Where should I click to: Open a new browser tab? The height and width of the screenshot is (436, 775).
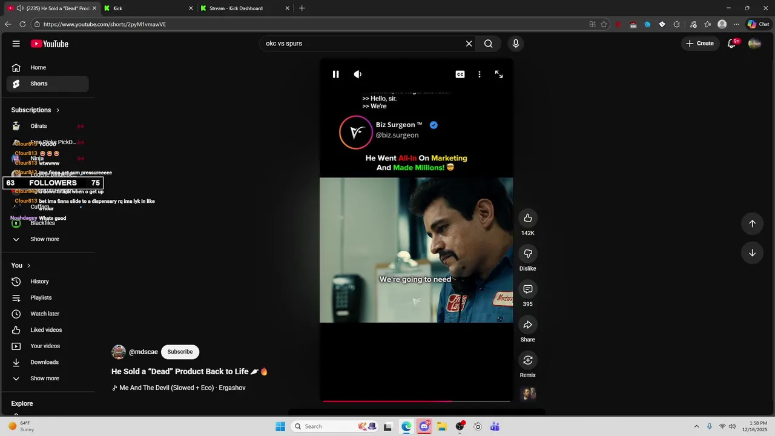(302, 8)
